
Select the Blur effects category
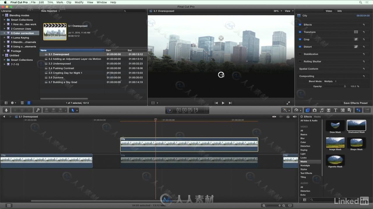click(x=302, y=138)
